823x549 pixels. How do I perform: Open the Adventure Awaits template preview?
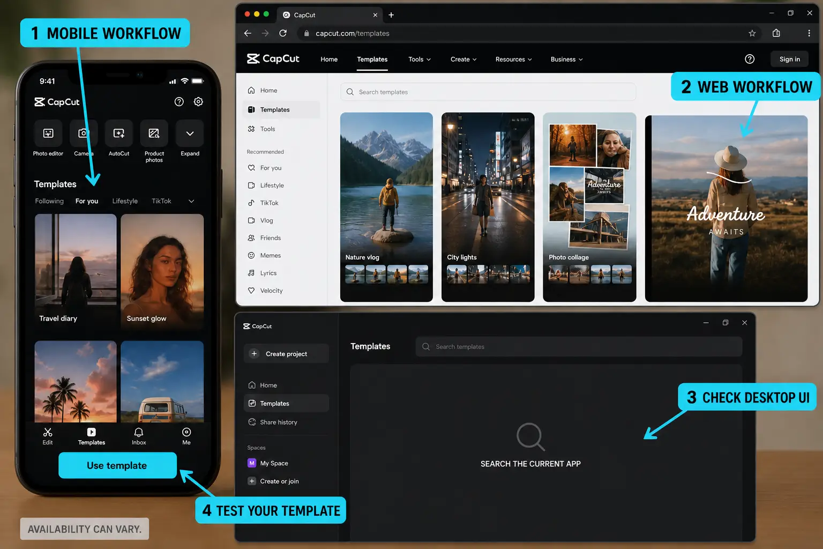726,209
